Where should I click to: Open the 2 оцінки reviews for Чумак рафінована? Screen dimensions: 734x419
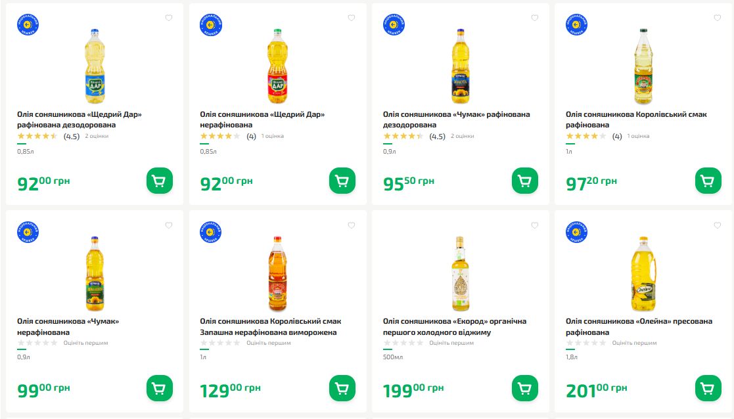[462, 136]
